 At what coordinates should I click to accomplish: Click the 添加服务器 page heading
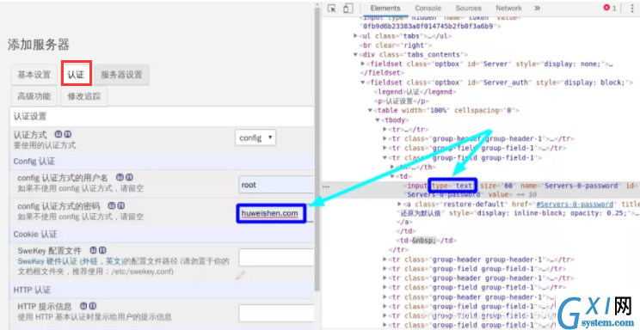pos(39,45)
